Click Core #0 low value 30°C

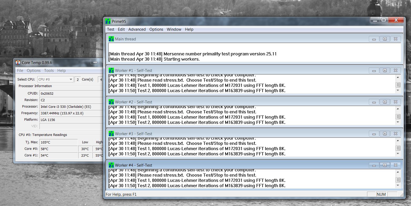[x=85, y=149]
